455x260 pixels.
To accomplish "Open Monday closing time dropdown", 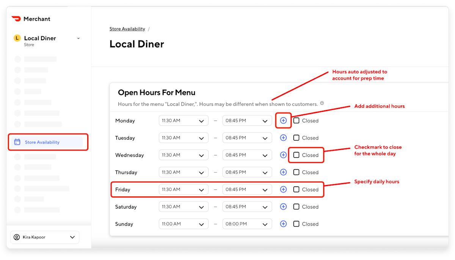I will click(x=247, y=121).
